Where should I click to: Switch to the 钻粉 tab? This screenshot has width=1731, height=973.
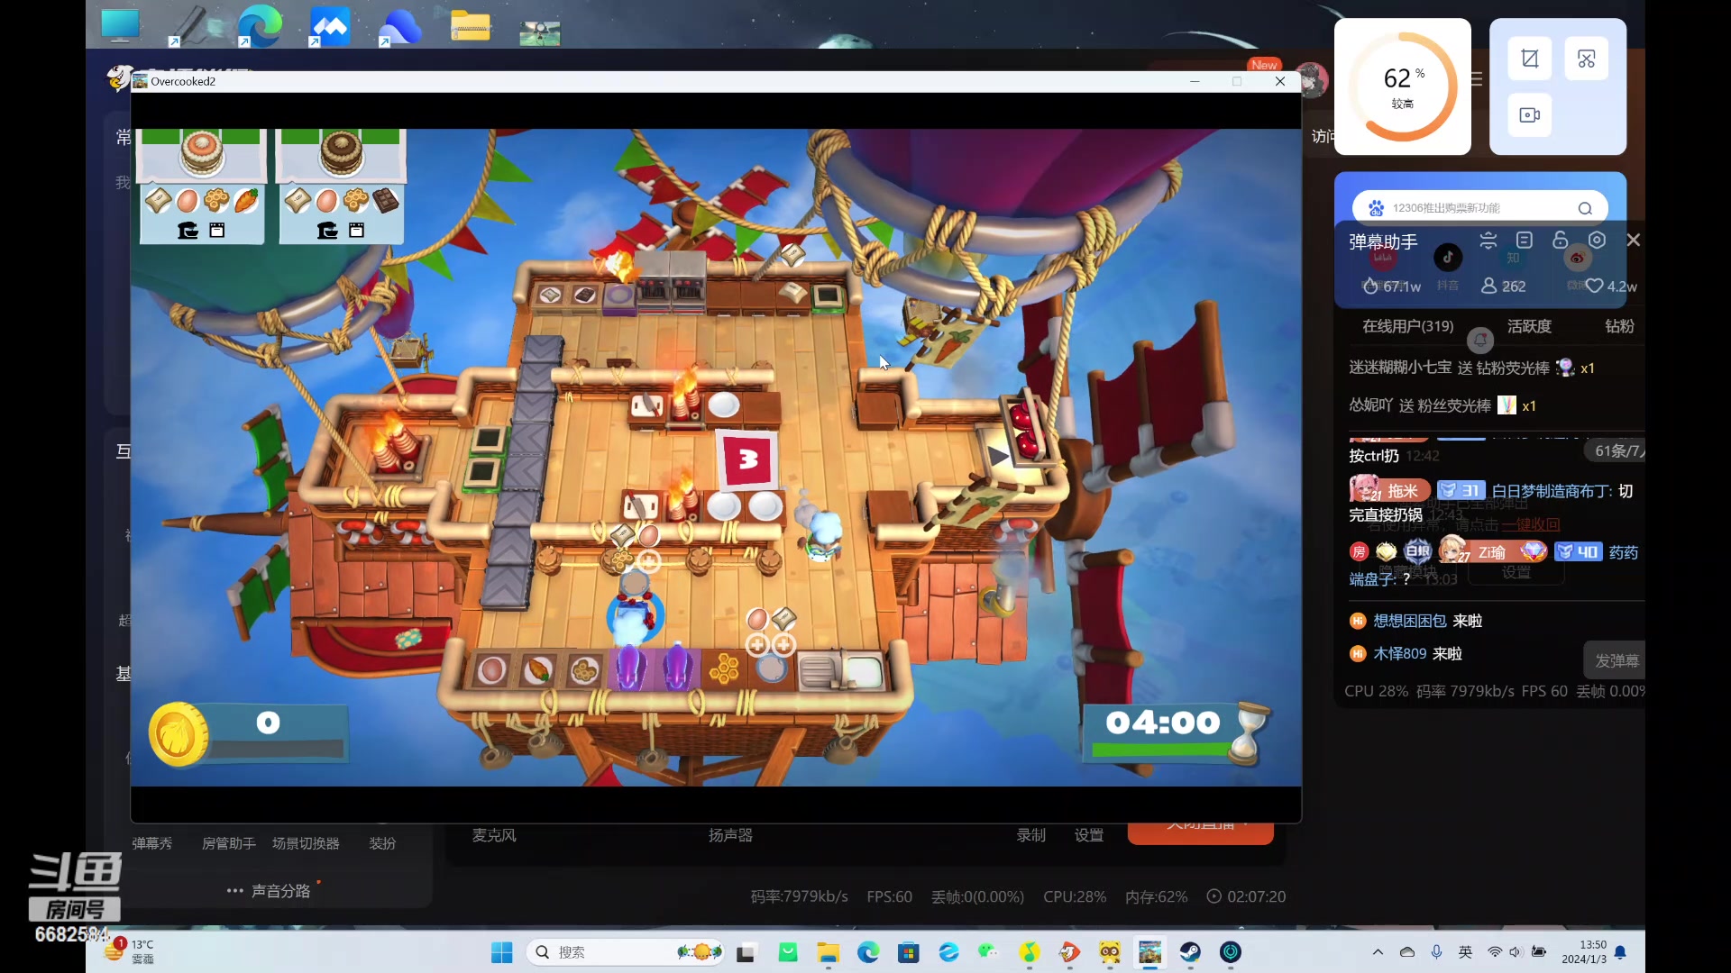[1619, 326]
